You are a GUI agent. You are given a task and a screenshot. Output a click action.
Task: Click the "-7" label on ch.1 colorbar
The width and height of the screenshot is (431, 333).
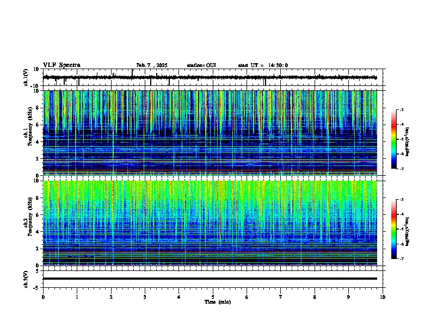[401, 169]
